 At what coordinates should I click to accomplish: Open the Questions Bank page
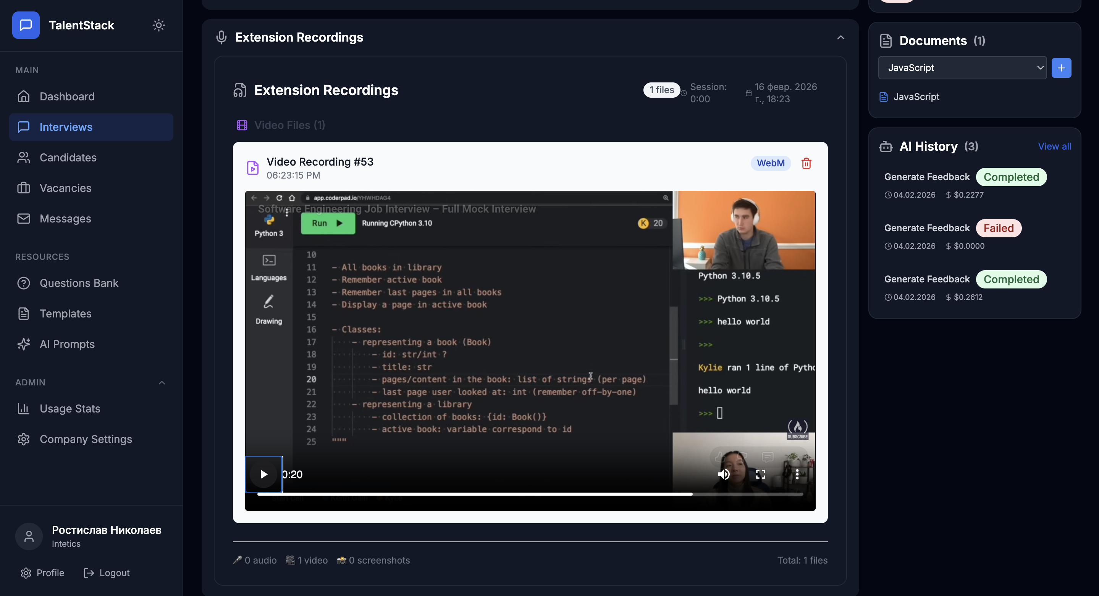click(x=79, y=283)
